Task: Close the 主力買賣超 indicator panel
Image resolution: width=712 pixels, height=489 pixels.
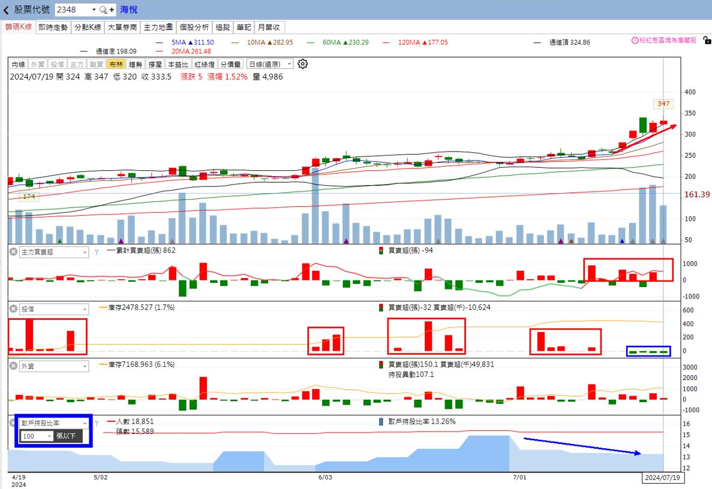Action: point(14,252)
